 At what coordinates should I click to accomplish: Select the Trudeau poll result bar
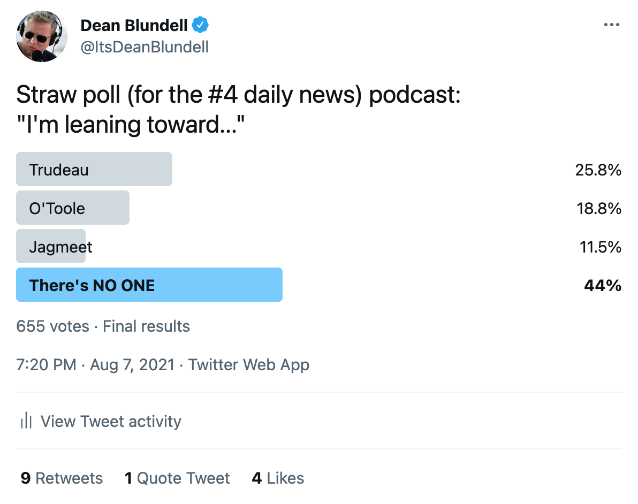coord(94,169)
